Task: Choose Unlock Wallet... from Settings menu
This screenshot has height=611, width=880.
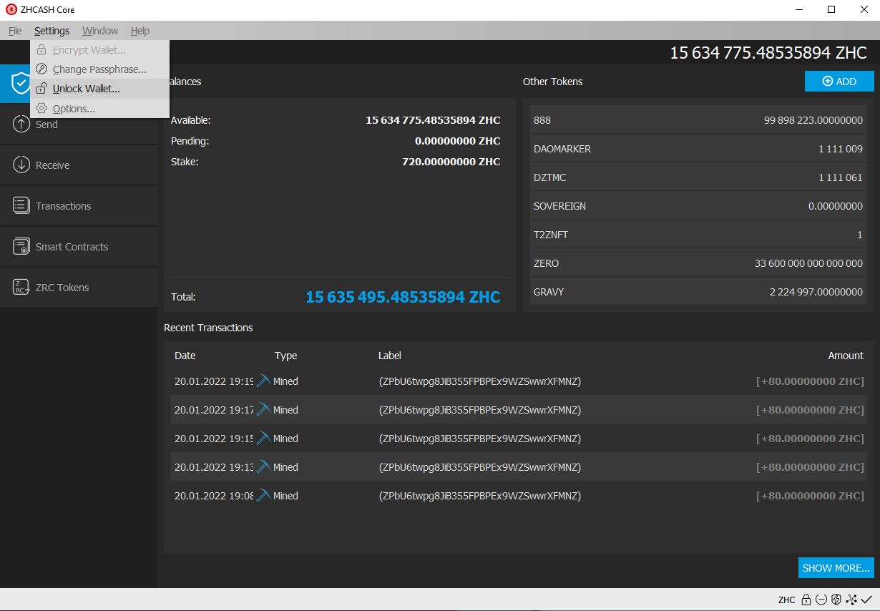Action: (99, 89)
